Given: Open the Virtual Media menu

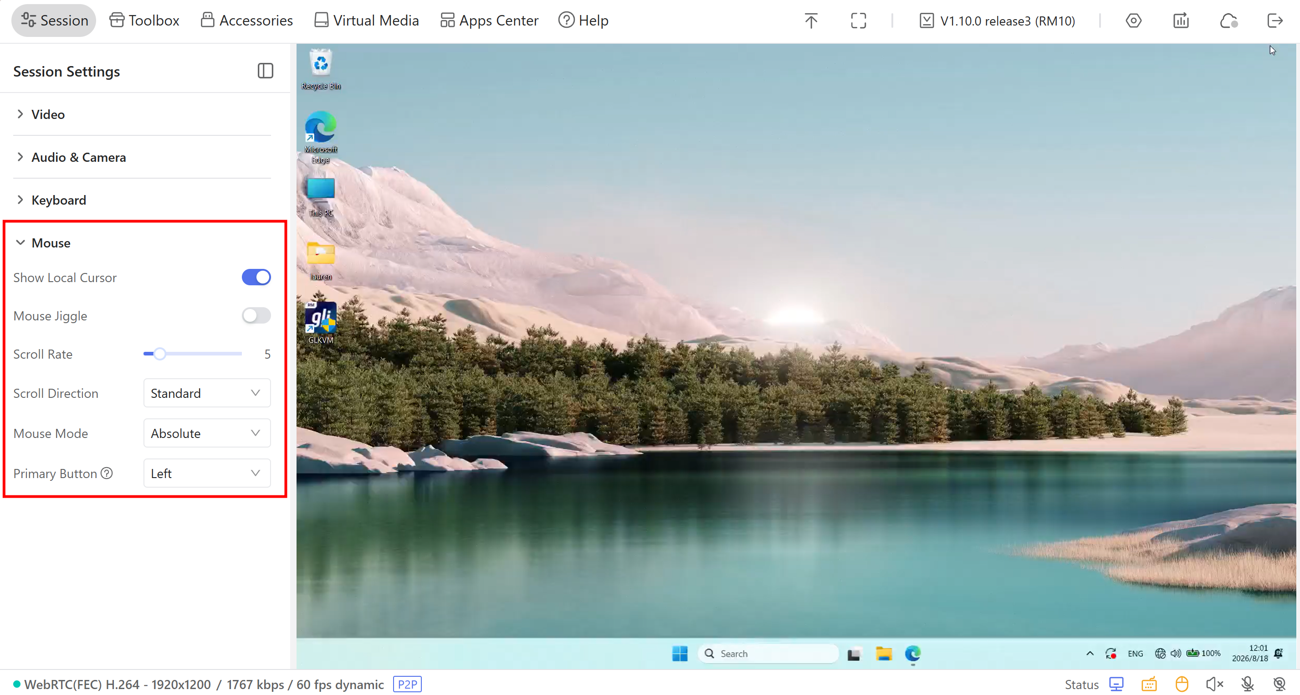Looking at the screenshot, I should pyautogui.click(x=366, y=21).
